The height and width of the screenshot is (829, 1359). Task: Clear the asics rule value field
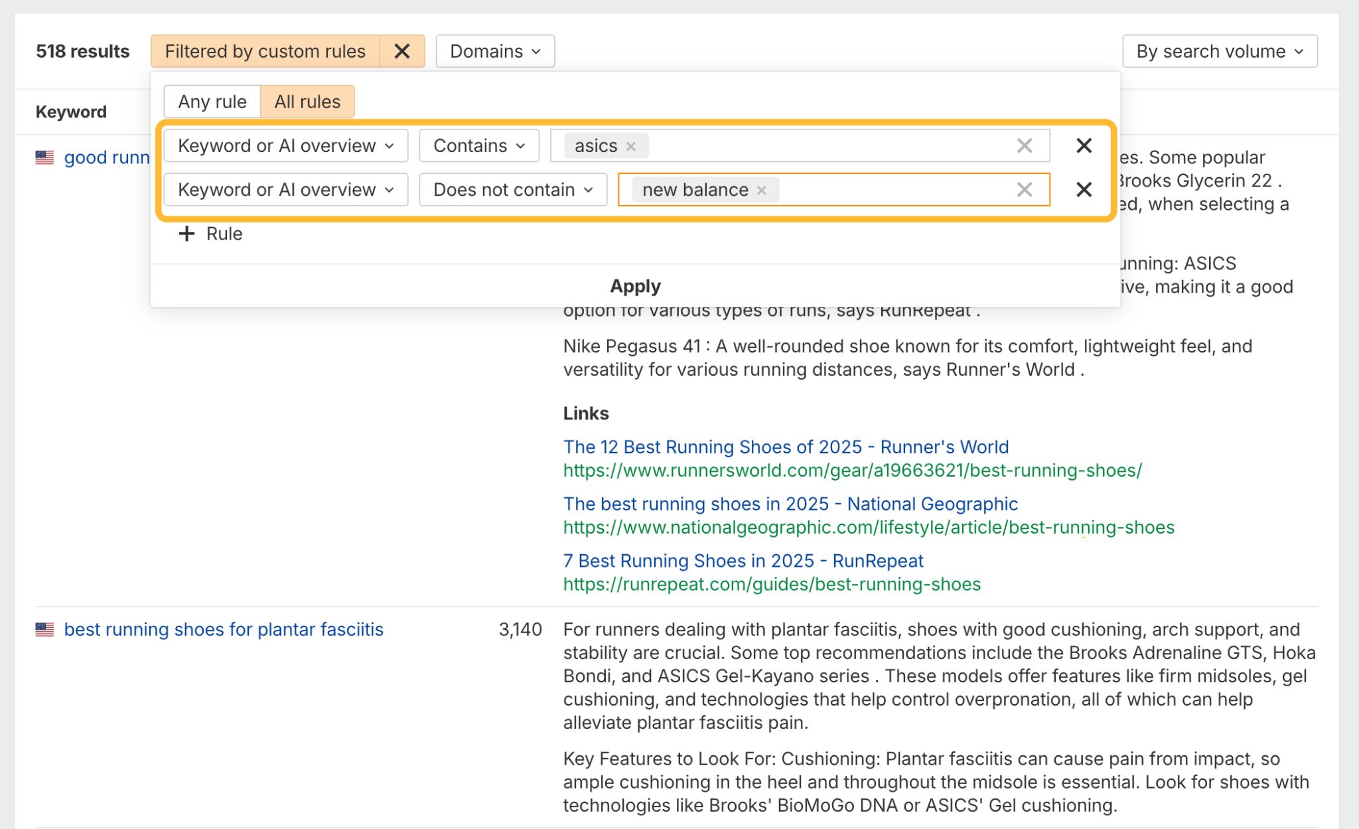(x=1023, y=145)
